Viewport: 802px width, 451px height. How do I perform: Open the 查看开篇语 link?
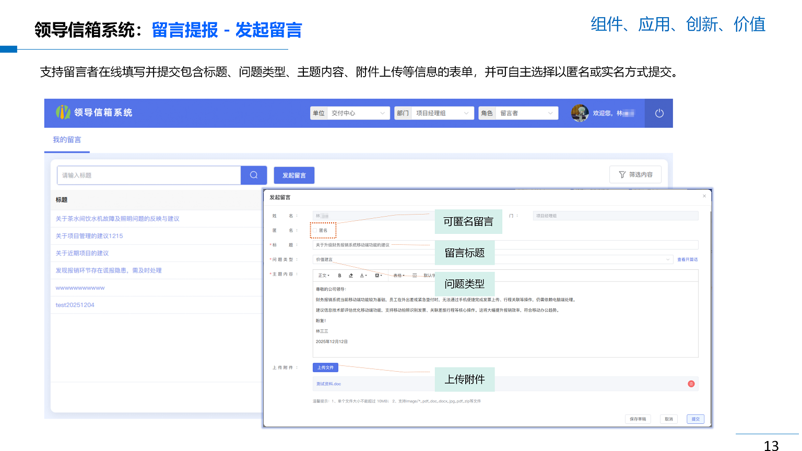point(688,259)
